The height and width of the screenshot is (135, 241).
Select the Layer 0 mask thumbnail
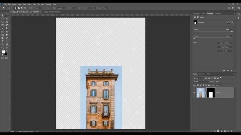tap(210, 93)
